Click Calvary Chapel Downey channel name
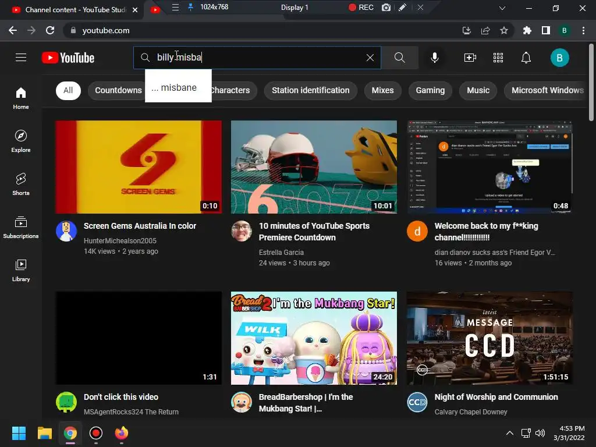596x447 pixels. [x=470, y=411]
